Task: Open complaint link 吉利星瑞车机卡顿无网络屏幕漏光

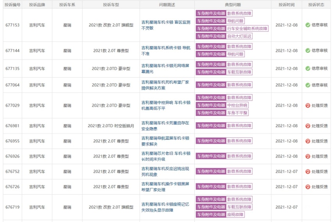Action: pyautogui.click(x=165, y=69)
